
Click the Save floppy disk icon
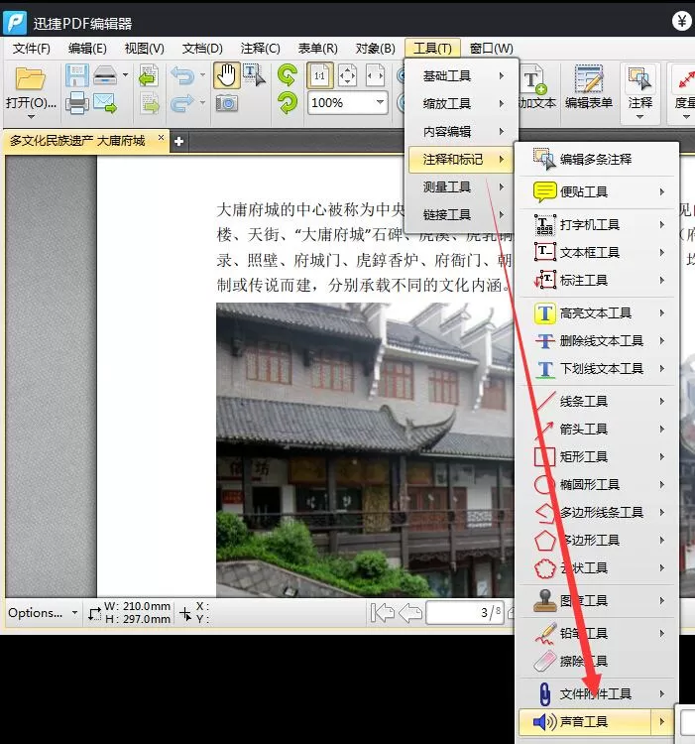pyautogui.click(x=76, y=75)
